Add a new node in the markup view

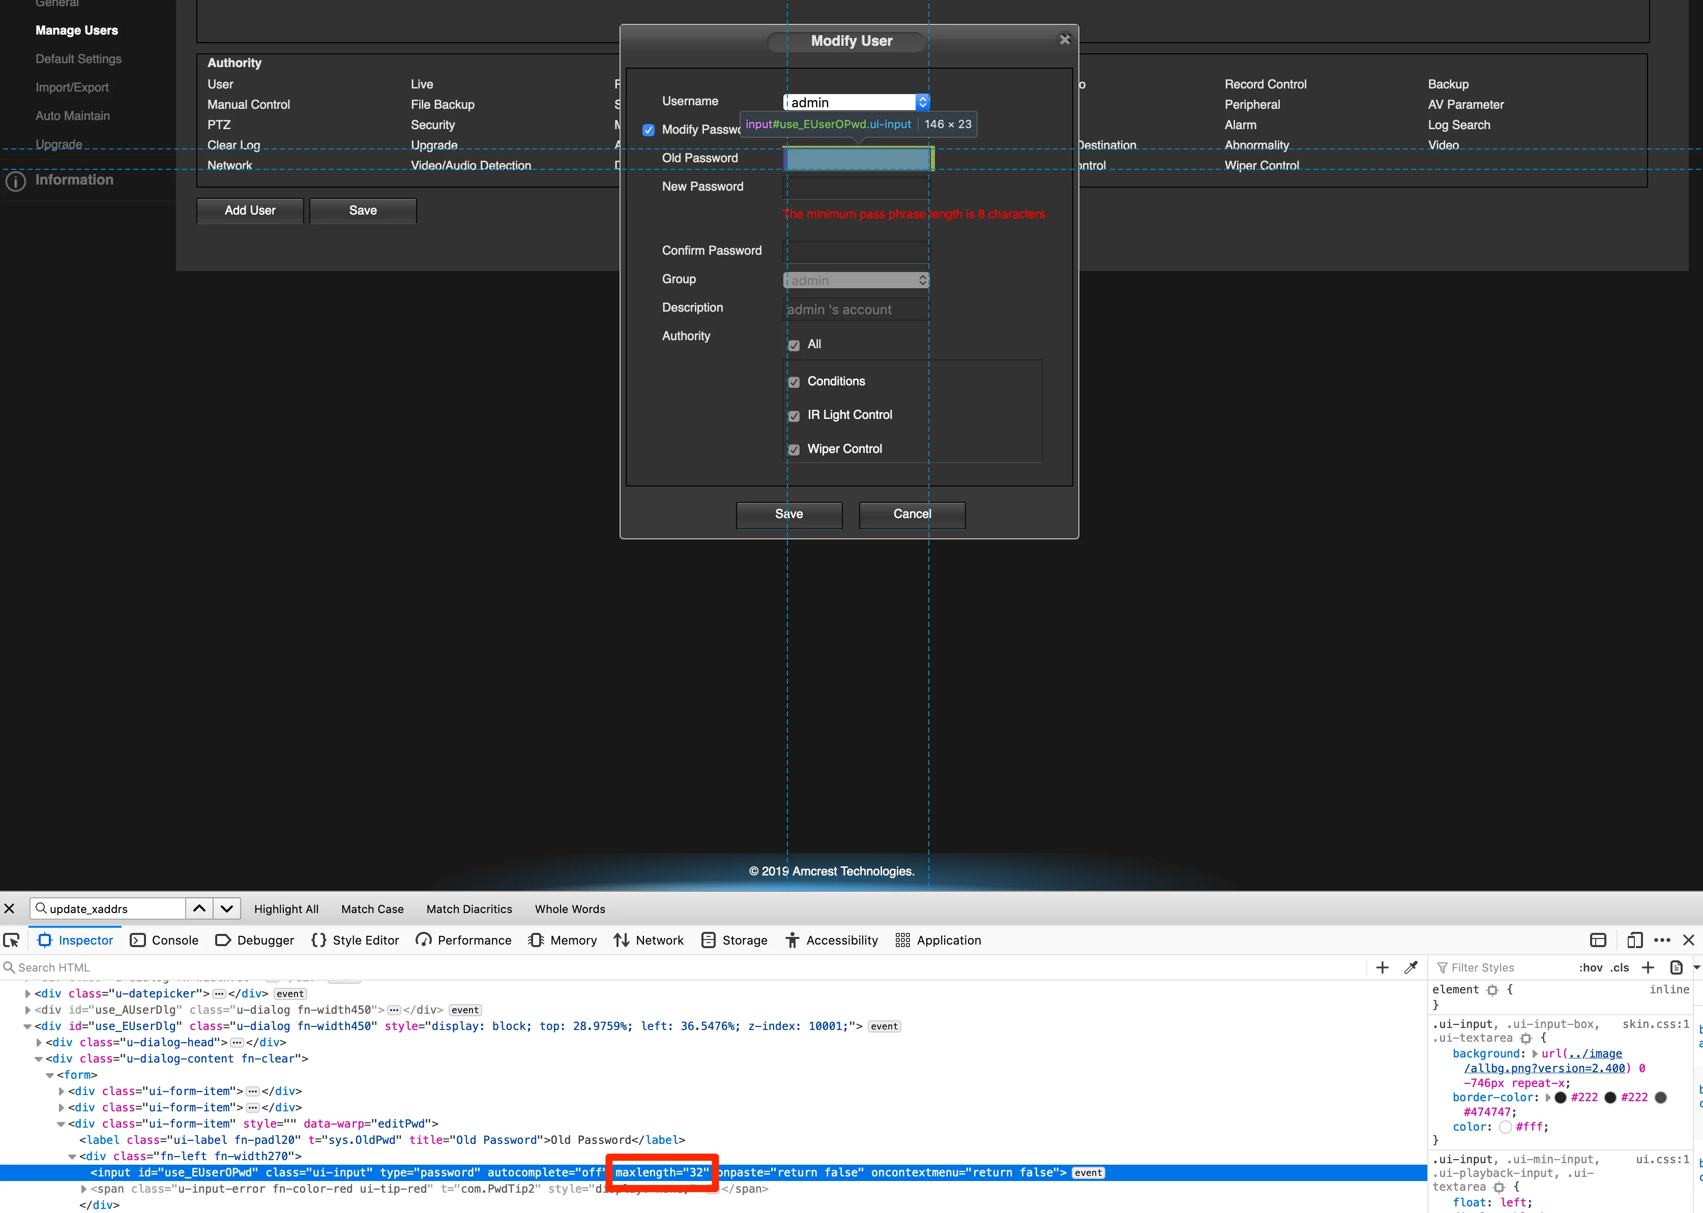pyautogui.click(x=1382, y=966)
